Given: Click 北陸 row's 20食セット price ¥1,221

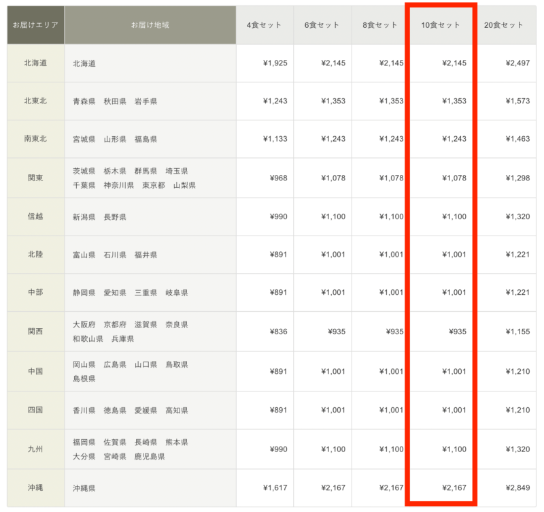Looking at the screenshot, I should pyautogui.click(x=517, y=254).
